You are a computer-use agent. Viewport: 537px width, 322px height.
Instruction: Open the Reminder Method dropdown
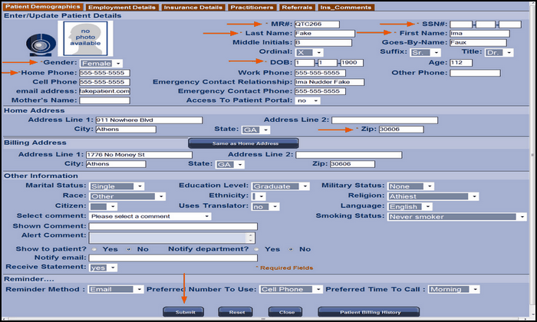pyautogui.click(x=116, y=289)
